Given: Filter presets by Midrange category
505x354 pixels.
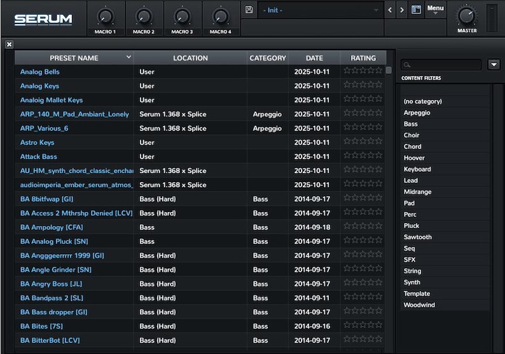Looking at the screenshot, I should coord(417,192).
